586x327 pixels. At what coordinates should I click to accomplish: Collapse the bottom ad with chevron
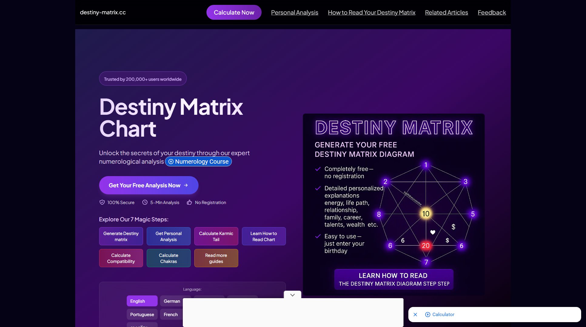click(292, 295)
